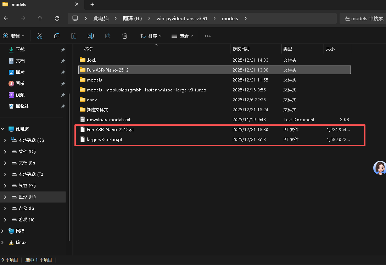Refresh the current folder view
The height and width of the screenshot is (265, 386).
(57, 18)
